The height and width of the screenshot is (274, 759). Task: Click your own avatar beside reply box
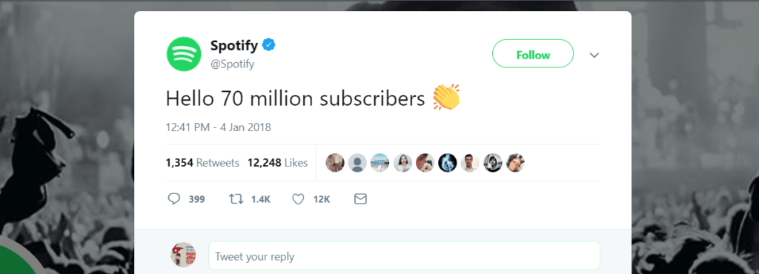point(184,254)
